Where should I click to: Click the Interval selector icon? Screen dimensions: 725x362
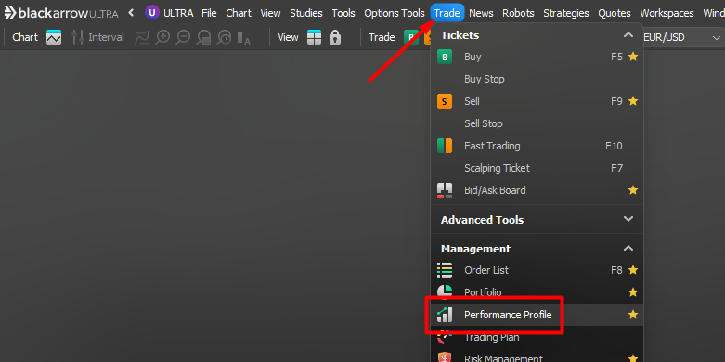pos(77,37)
